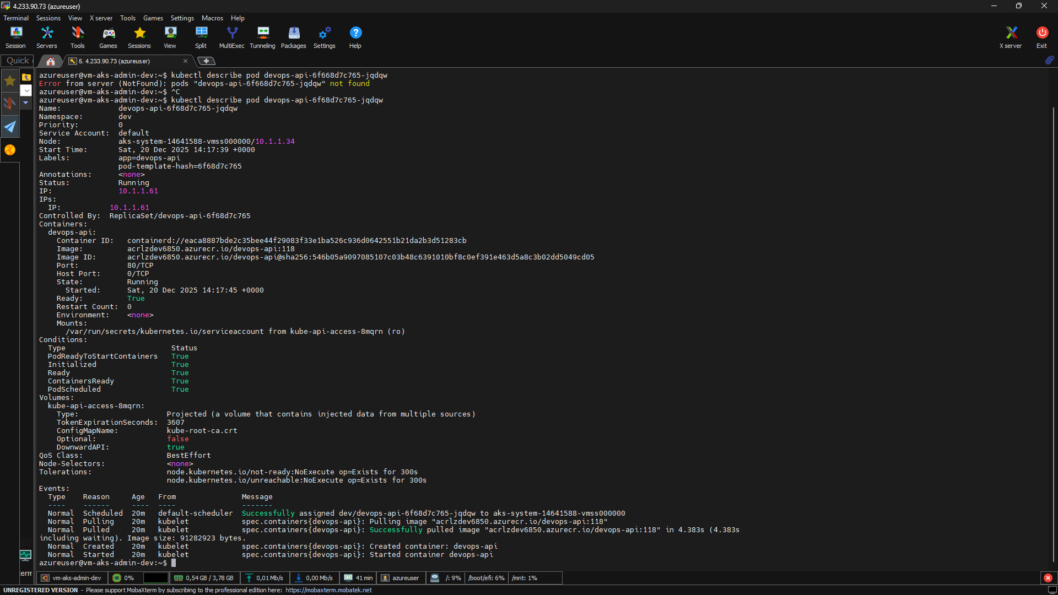Open the Macros menu

(x=212, y=18)
